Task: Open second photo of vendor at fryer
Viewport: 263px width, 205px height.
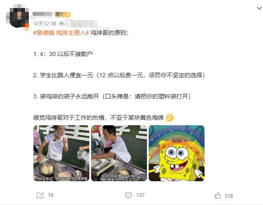Action: 119,153
